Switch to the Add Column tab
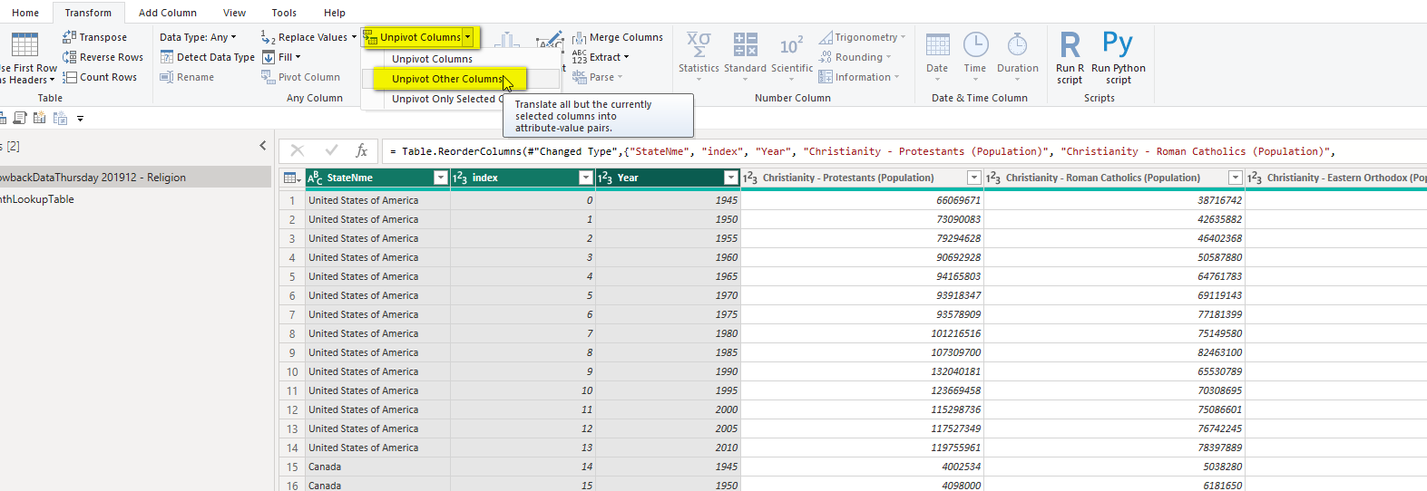Image resolution: width=1427 pixels, height=491 pixels. click(168, 13)
